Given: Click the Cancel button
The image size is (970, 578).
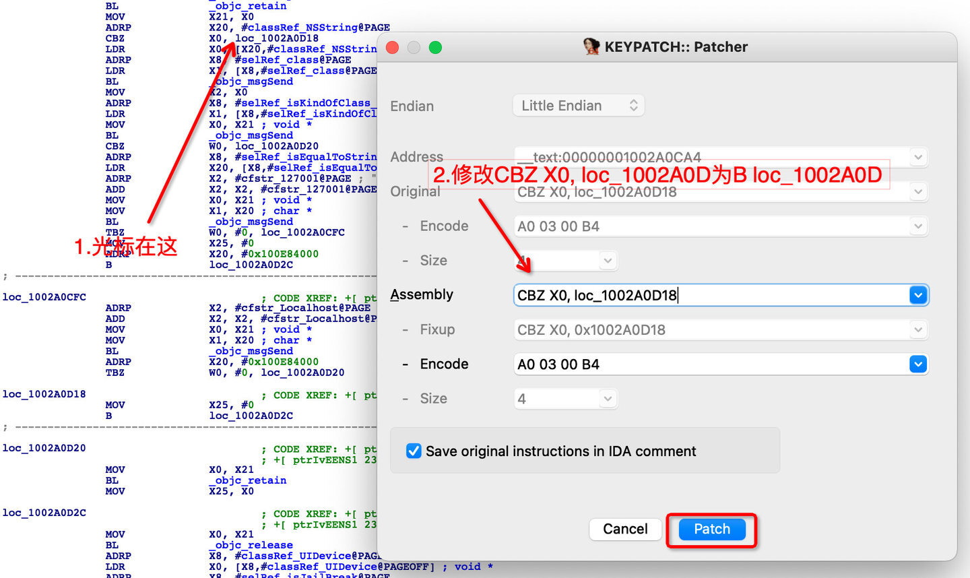Looking at the screenshot, I should click(625, 529).
